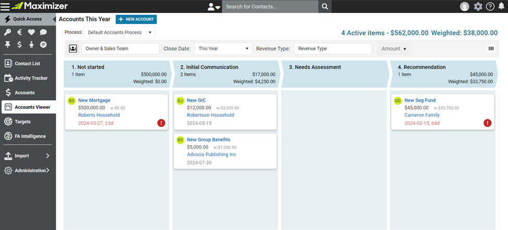Click the key quick access icon
The image size is (508, 230).
point(7,32)
